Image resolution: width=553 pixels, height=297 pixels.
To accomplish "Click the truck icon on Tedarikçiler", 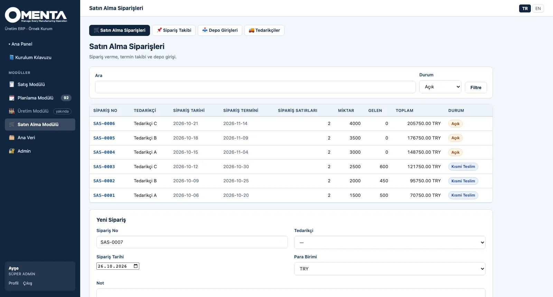I will pyautogui.click(x=252, y=30).
